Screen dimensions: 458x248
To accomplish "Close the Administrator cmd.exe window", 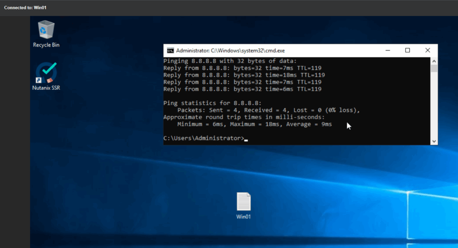I will [428, 50].
